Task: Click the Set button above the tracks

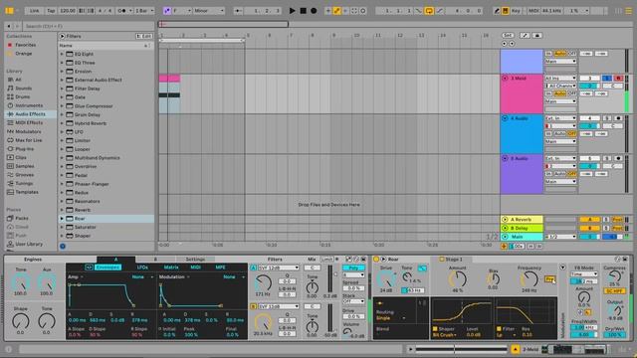Action: [508, 36]
